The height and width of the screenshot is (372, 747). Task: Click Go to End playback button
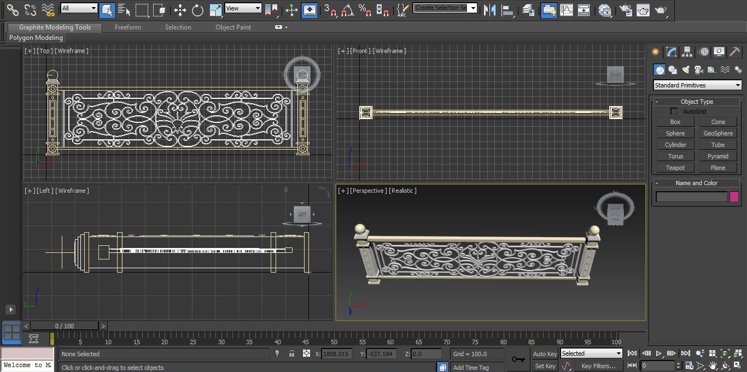pos(685,353)
